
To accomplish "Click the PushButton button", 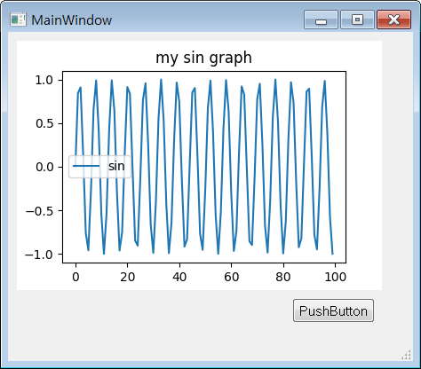I will [333, 310].
